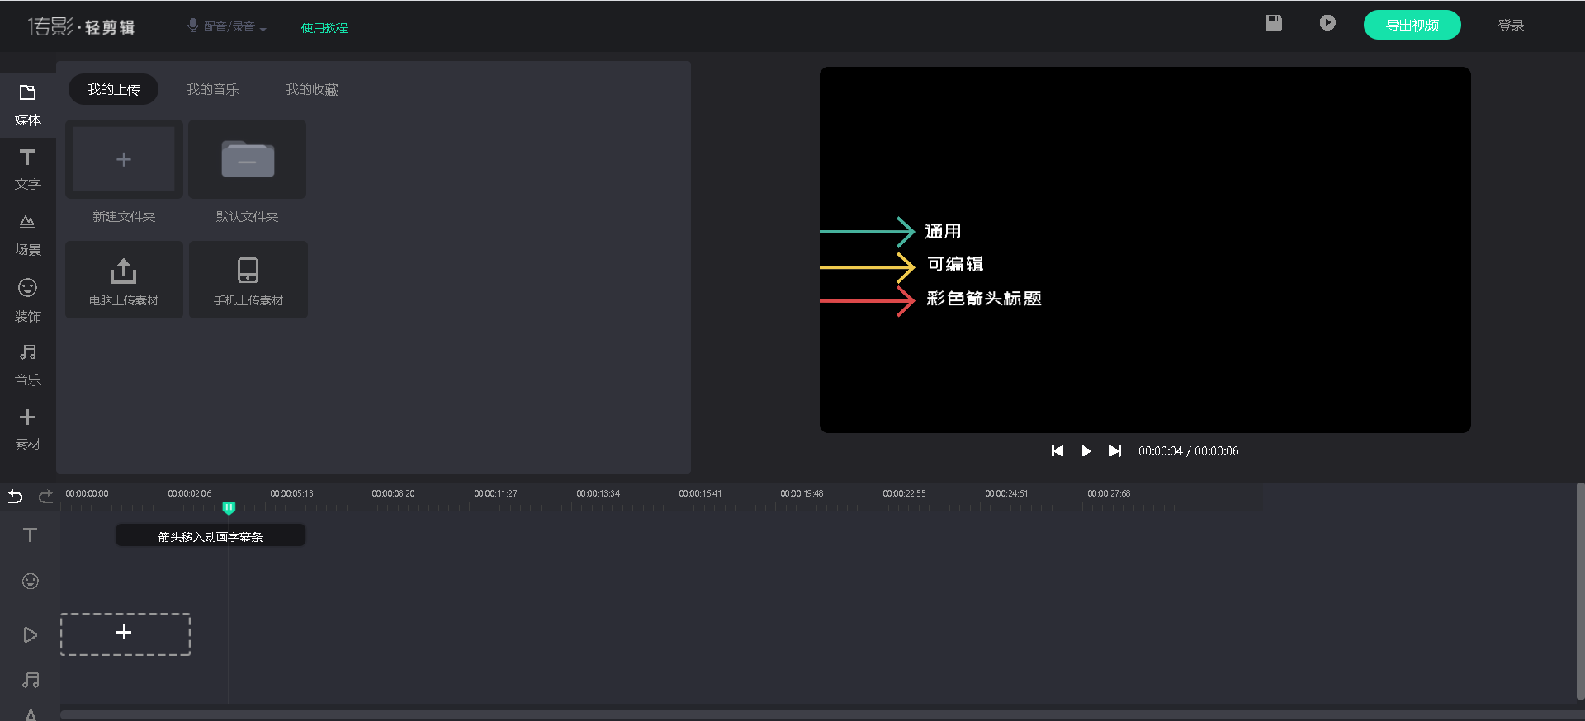Click 登录 to log in
The image size is (1585, 721).
tap(1511, 26)
